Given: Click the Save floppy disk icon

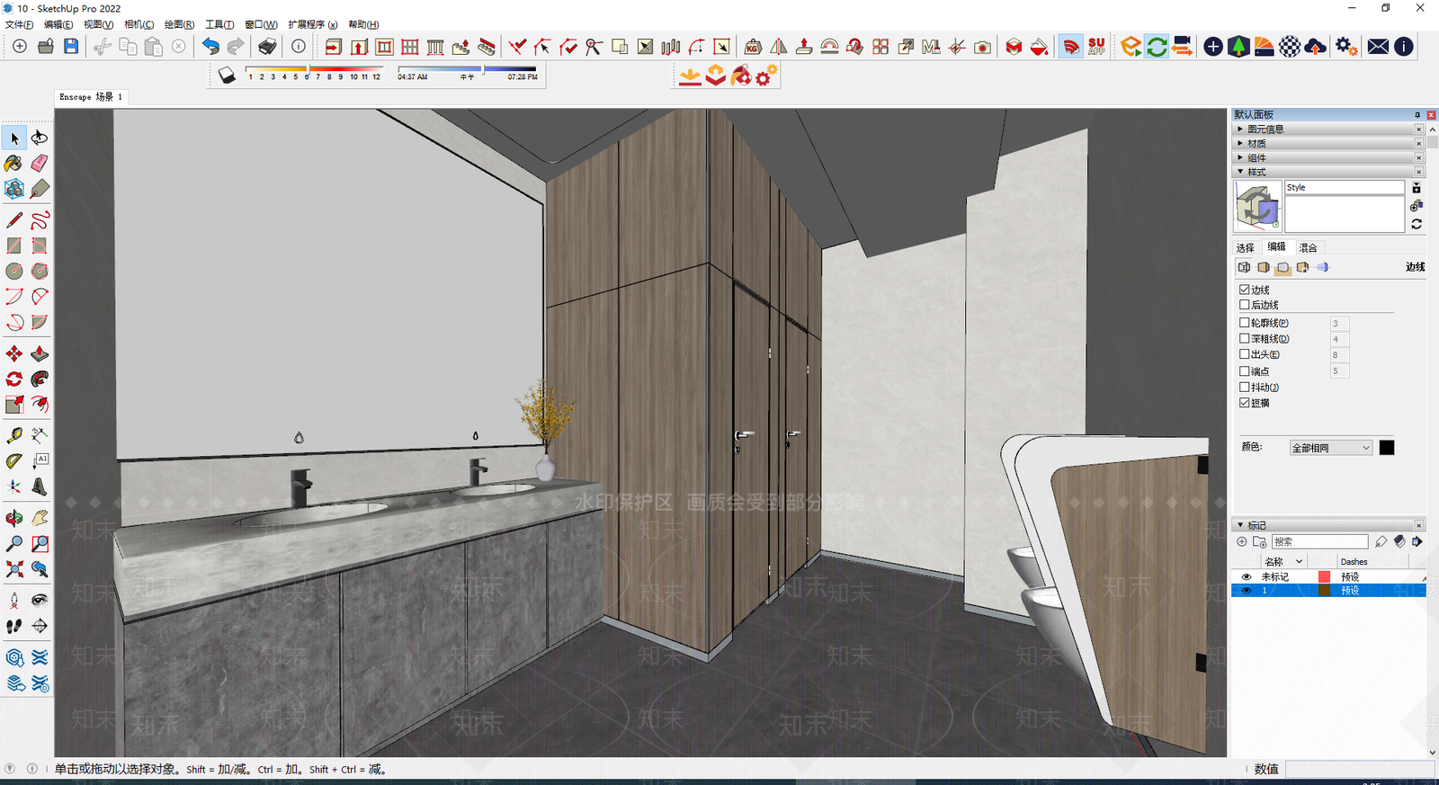Looking at the screenshot, I should pos(71,47).
